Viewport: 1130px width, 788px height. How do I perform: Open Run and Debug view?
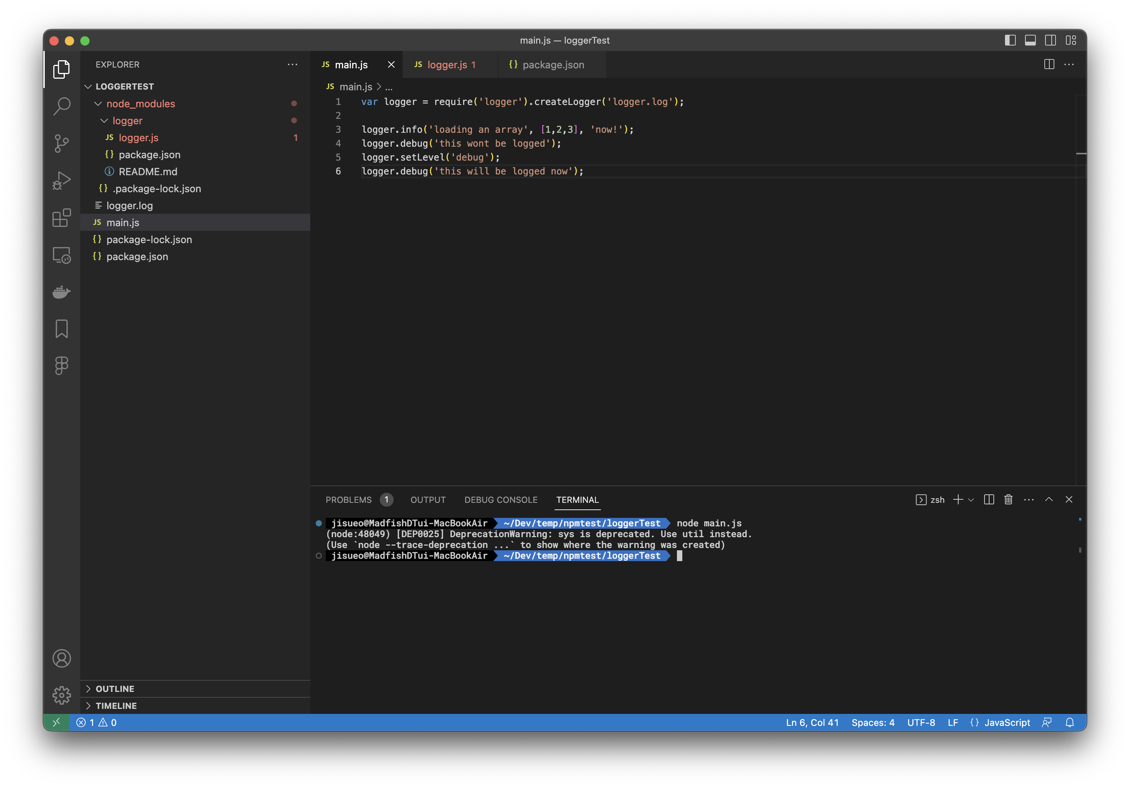(x=61, y=181)
